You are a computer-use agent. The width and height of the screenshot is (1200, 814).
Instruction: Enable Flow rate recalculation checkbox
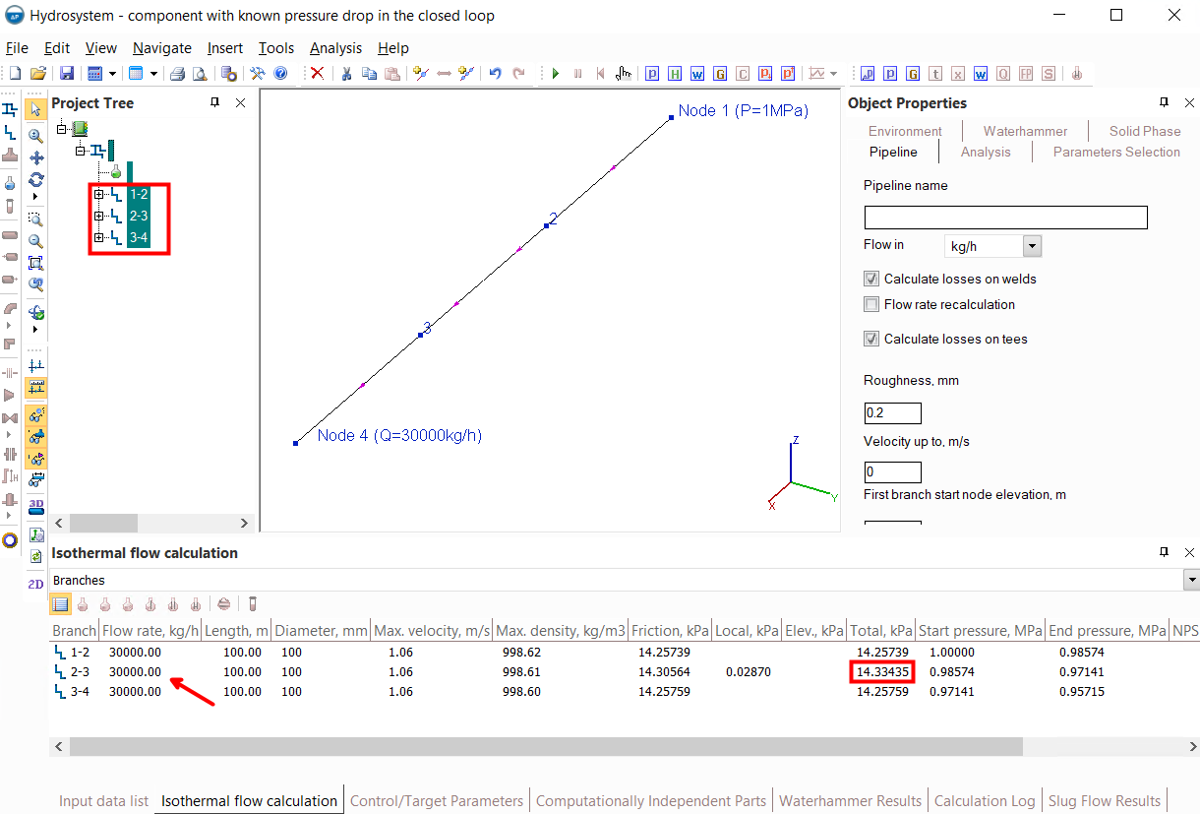click(870, 304)
